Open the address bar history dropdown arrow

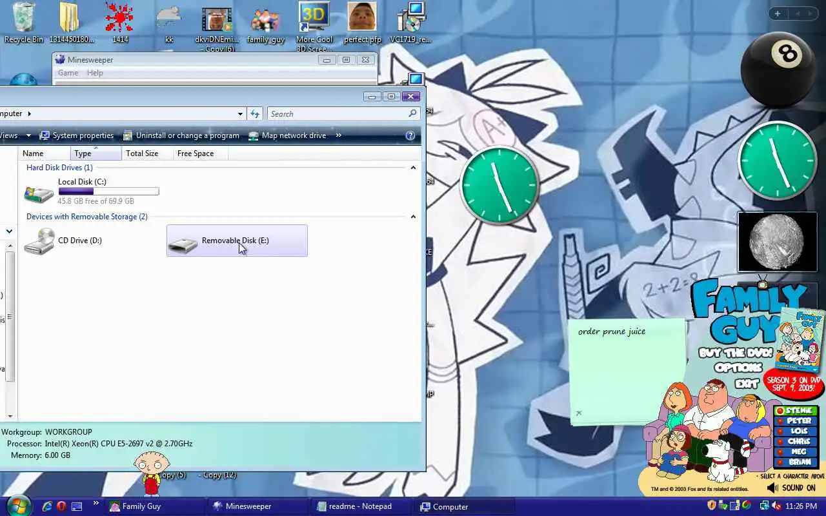click(240, 114)
